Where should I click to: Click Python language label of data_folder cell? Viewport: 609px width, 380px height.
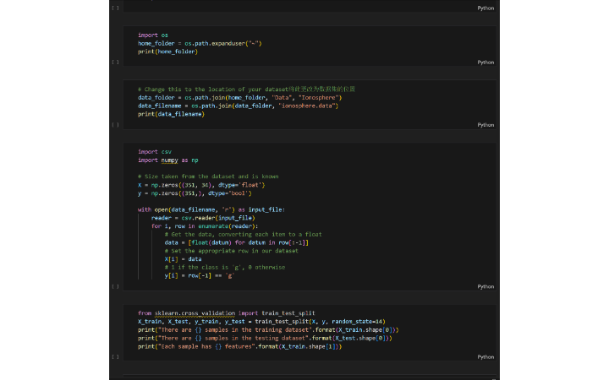pos(486,125)
